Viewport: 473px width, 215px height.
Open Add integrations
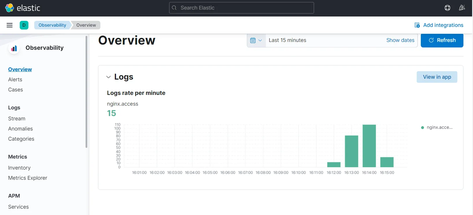pos(439,25)
